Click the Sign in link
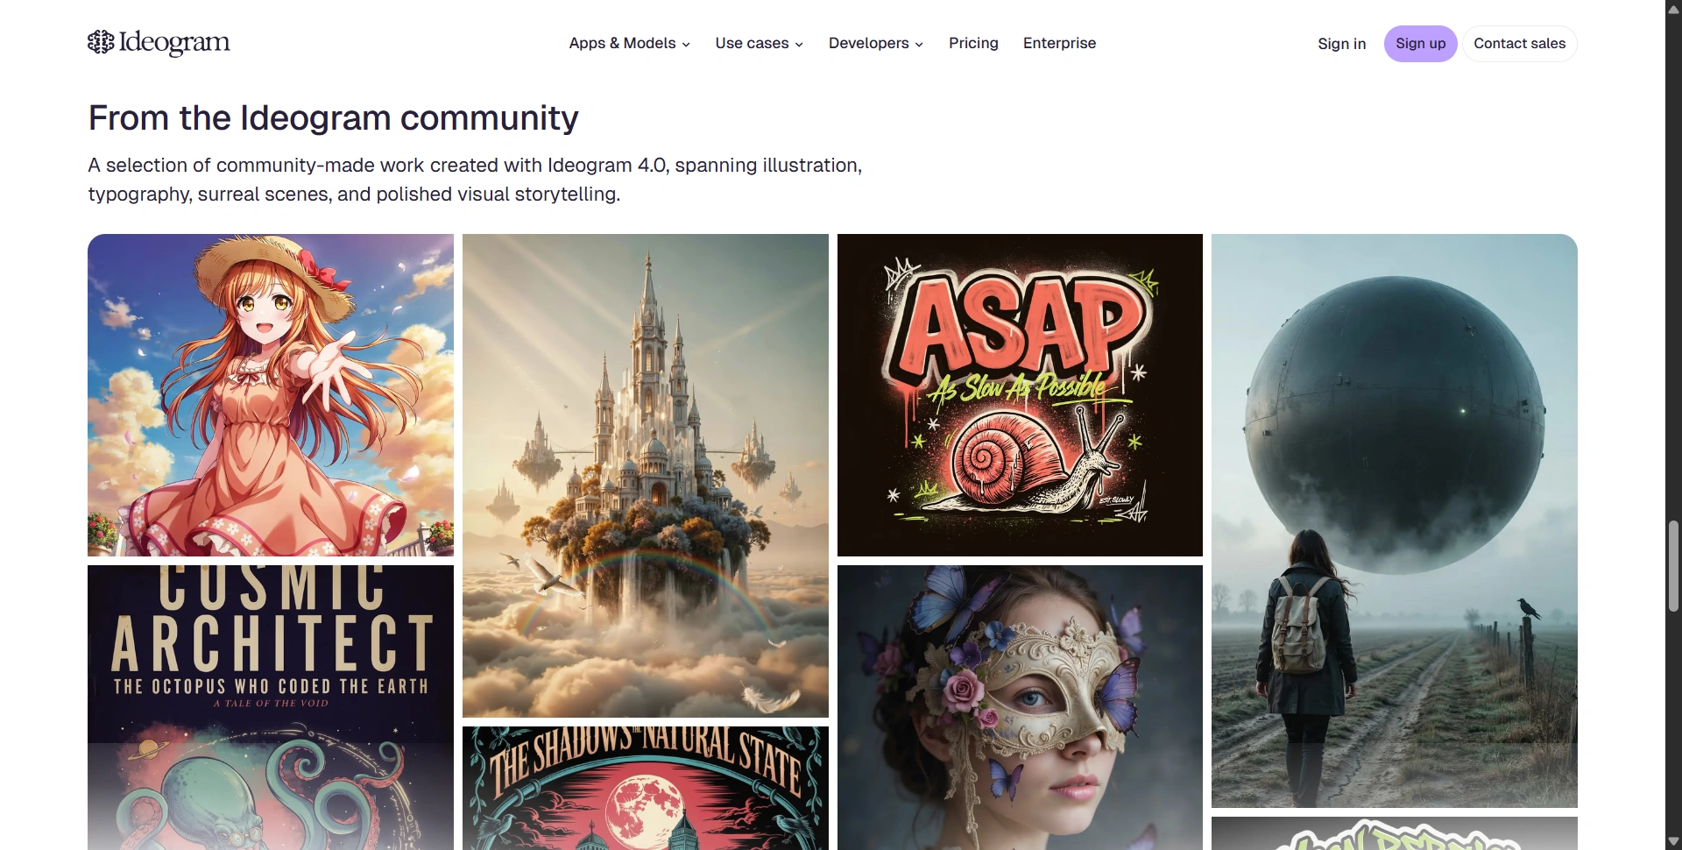This screenshot has width=1682, height=850. (1341, 44)
